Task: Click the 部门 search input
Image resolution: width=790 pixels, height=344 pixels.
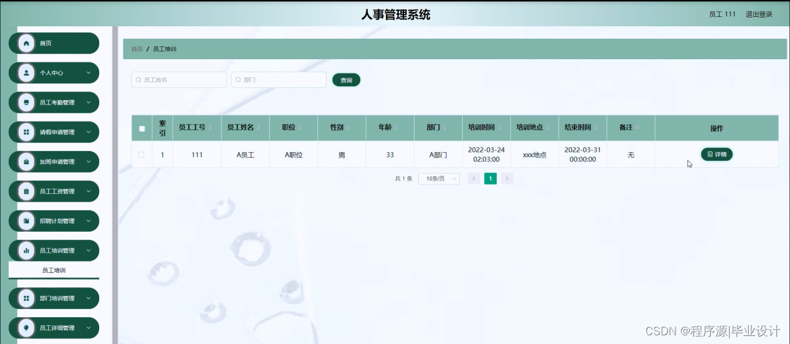Action: [x=279, y=80]
